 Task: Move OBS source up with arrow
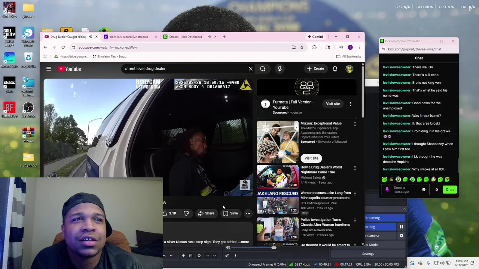click(207, 256)
